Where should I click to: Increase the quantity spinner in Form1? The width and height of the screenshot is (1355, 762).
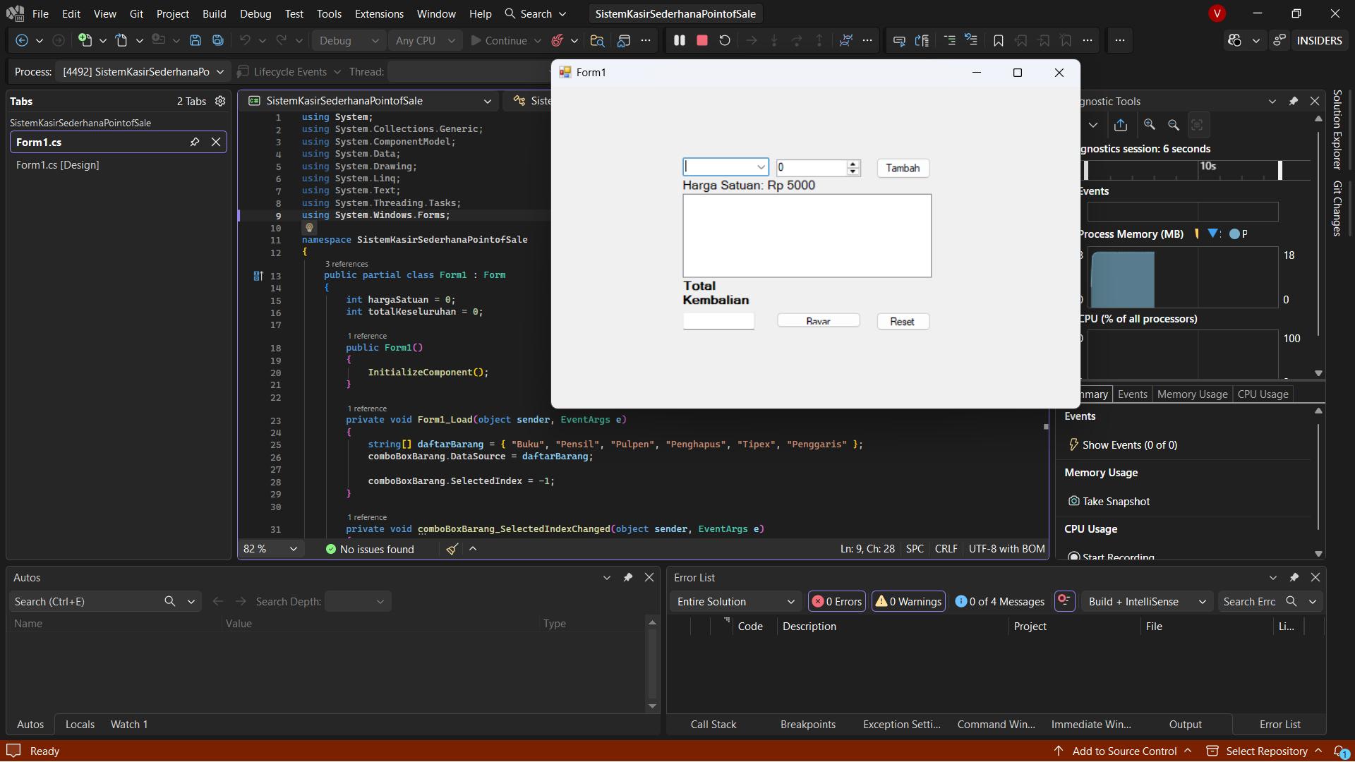click(853, 164)
